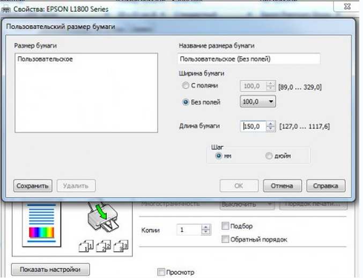Screen dimensions: 363x278
Task: Open the Многостраничность dropdown in properties window
Action: point(247,205)
